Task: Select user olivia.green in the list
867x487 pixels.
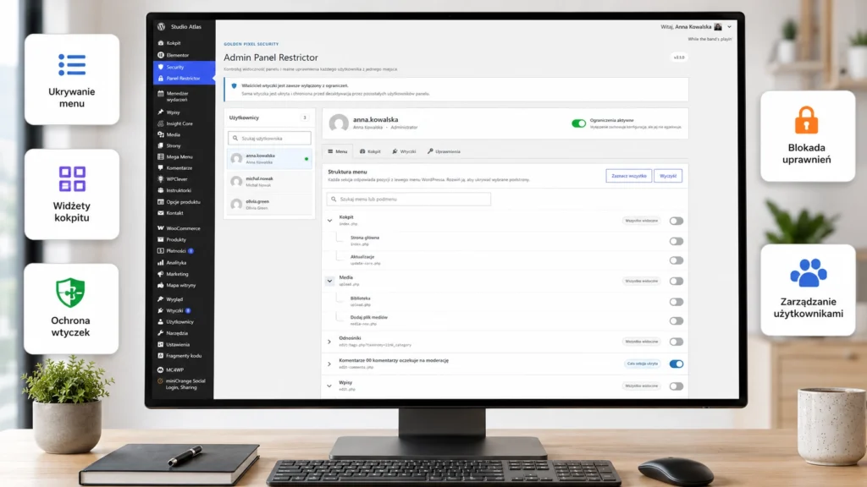Action: (x=269, y=205)
